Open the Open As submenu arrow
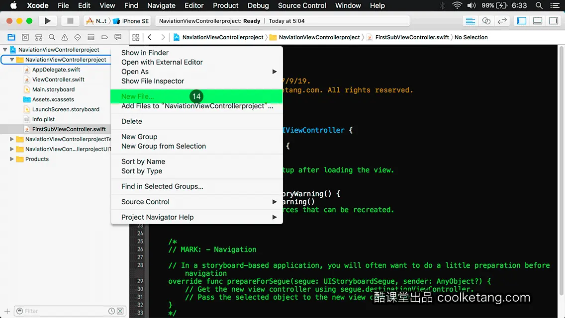Image resolution: width=565 pixels, height=318 pixels. pos(274,72)
